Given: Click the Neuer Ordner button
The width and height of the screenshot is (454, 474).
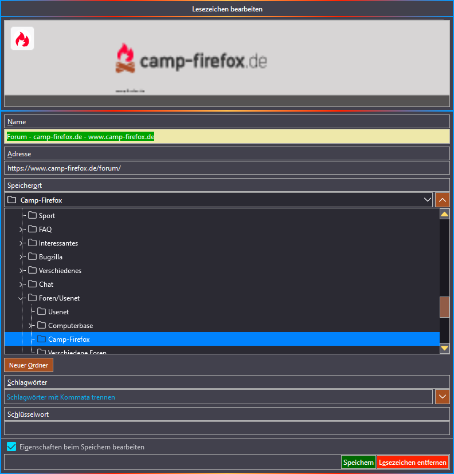Looking at the screenshot, I should click(x=29, y=365).
